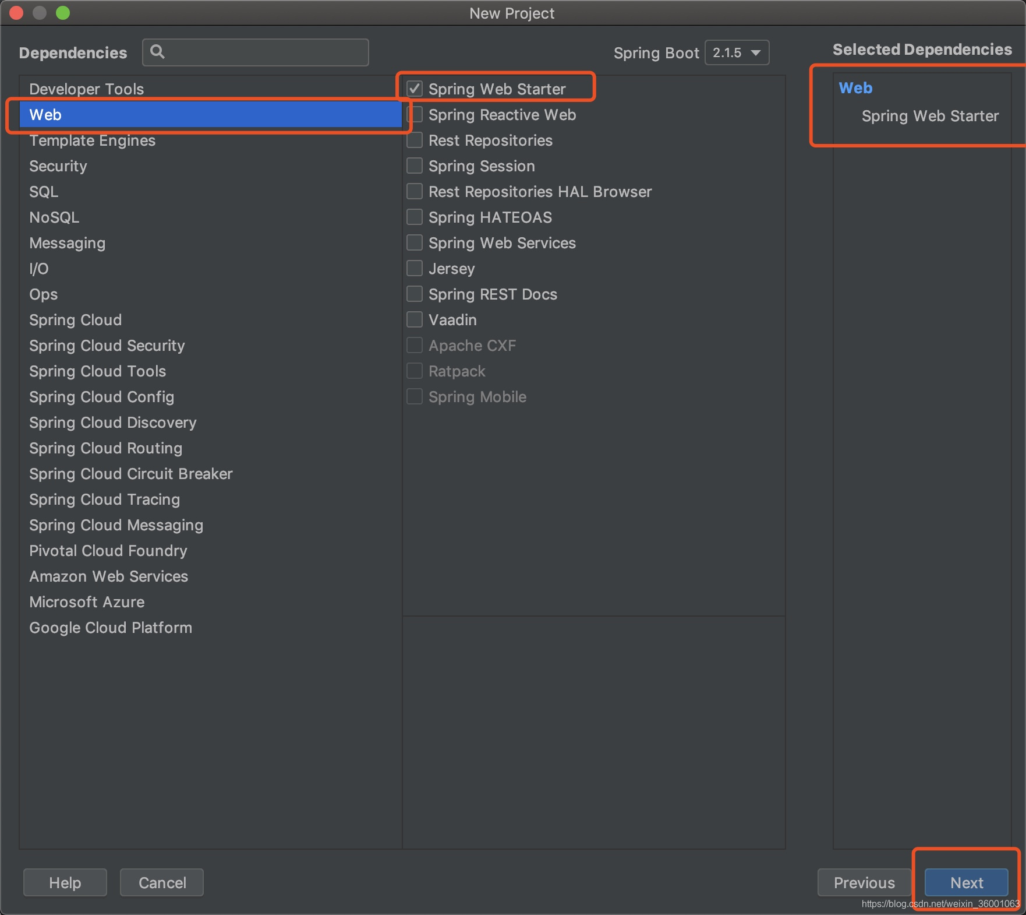Choose the SQL category
Image resolution: width=1026 pixels, height=915 pixels.
(x=210, y=191)
